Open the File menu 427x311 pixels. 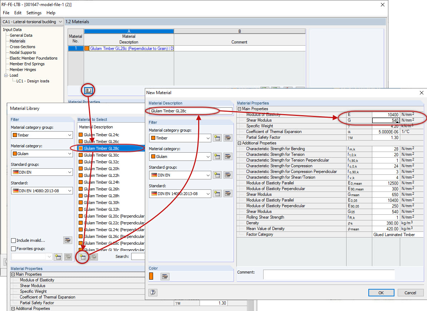[x=6, y=13]
